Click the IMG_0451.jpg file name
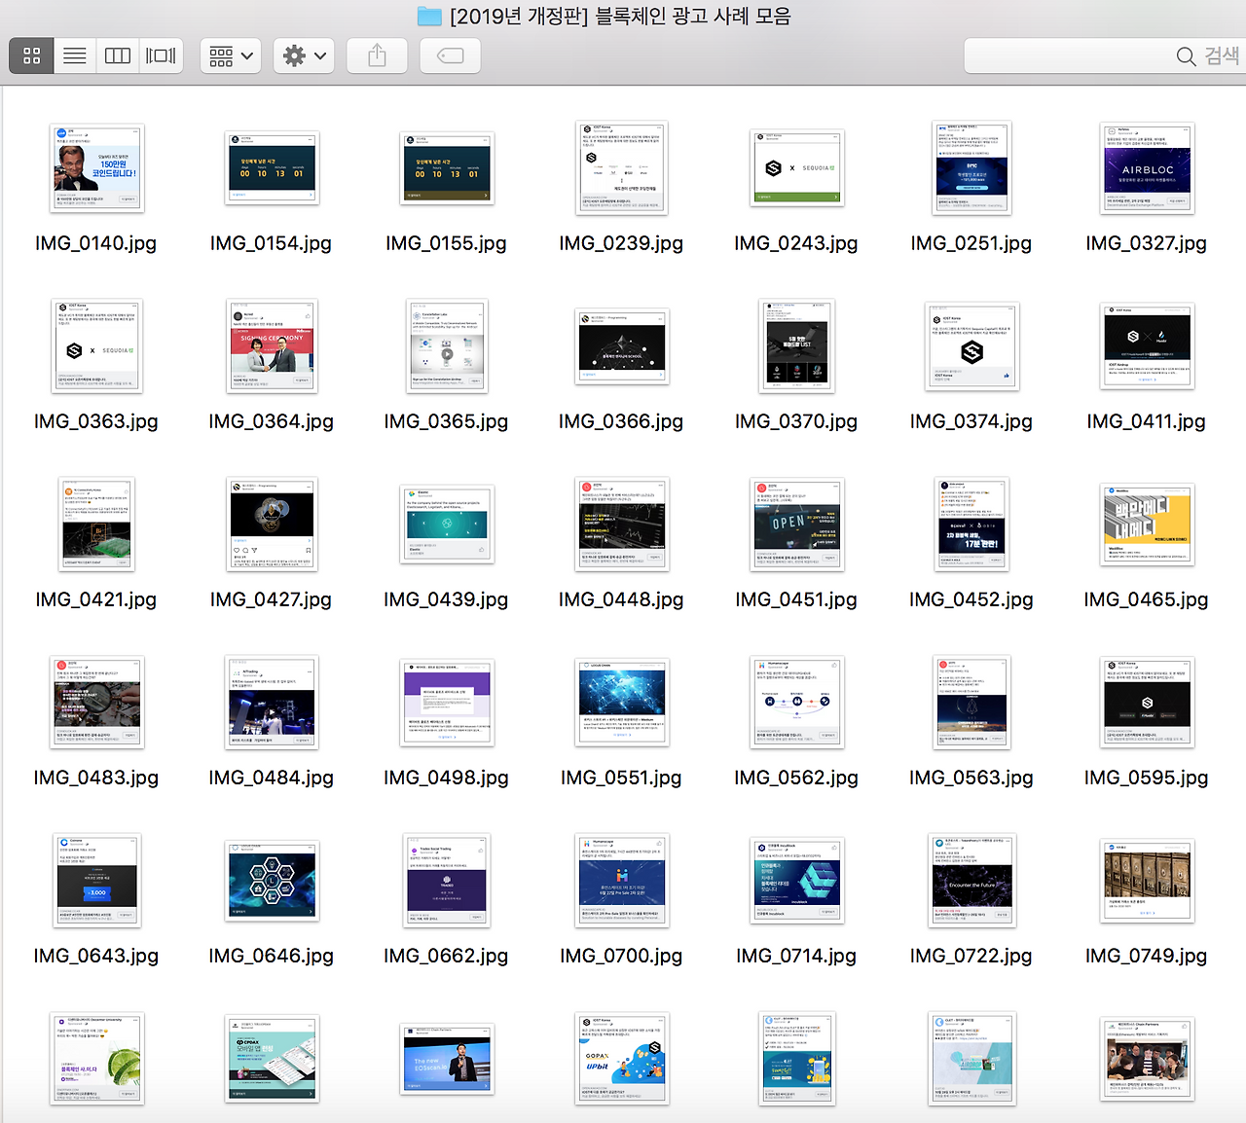 click(x=797, y=599)
